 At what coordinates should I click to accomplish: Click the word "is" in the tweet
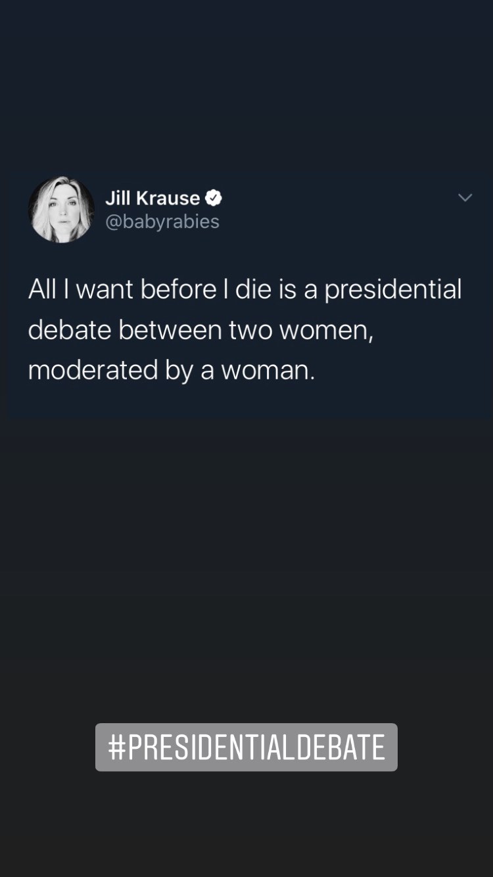pyautogui.click(x=287, y=289)
